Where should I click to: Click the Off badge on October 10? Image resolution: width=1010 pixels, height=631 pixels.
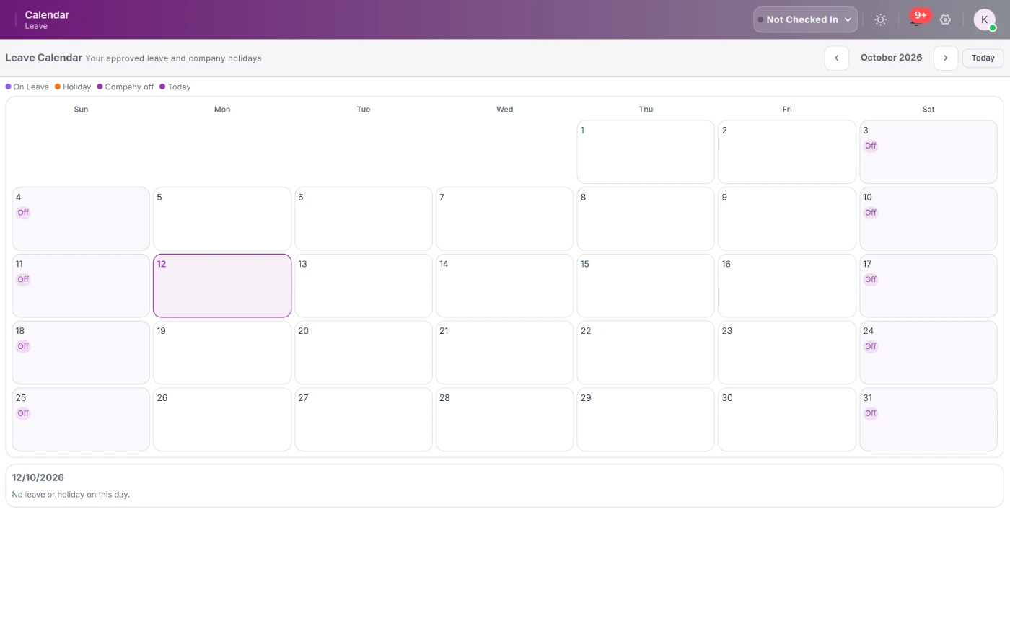pyautogui.click(x=871, y=213)
